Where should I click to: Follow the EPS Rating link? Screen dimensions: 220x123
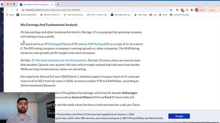click(x=51, y=44)
